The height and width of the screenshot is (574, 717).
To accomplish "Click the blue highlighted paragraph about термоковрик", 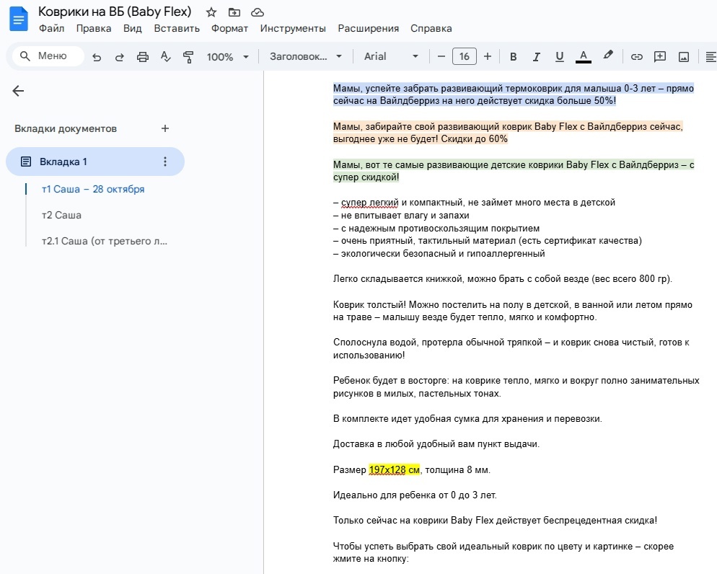I will pos(514,94).
